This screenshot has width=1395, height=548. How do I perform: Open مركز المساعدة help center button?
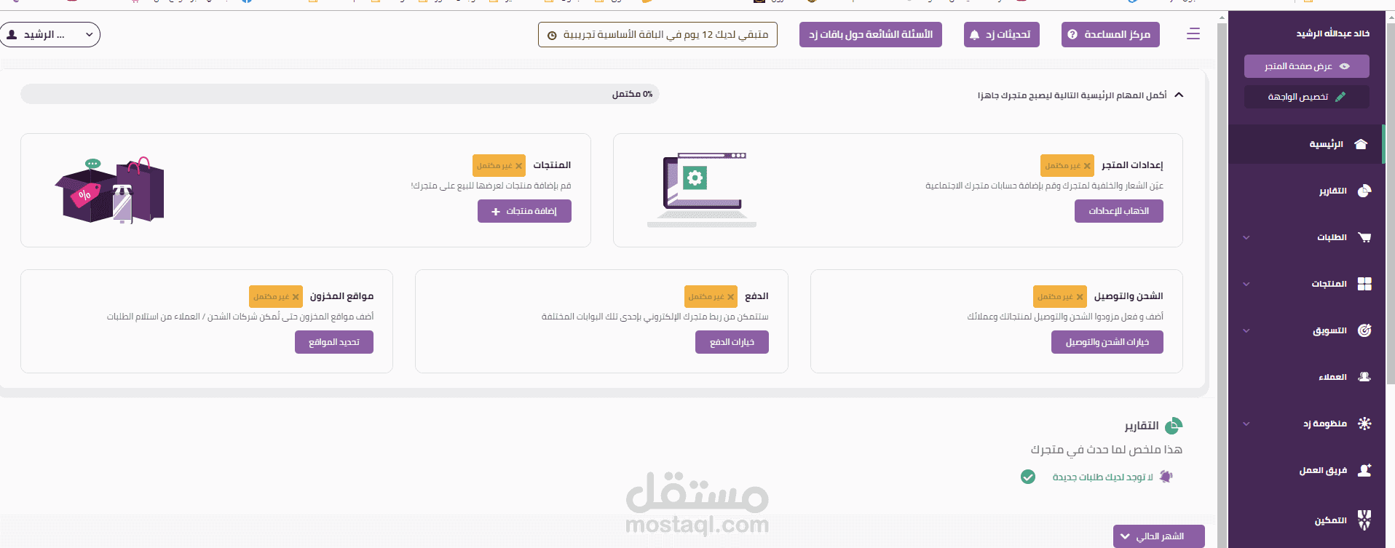tap(1110, 34)
